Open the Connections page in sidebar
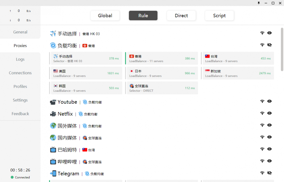 coord(20,73)
